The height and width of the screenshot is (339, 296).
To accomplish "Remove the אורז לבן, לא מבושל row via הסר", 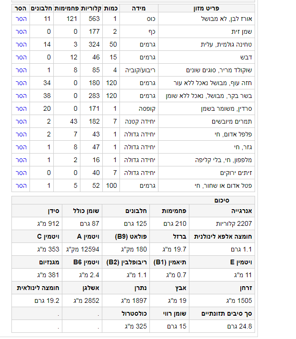I will tap(21, 19).
